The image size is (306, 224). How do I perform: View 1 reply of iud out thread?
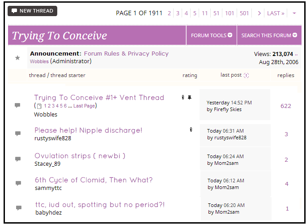coord(287,209)
